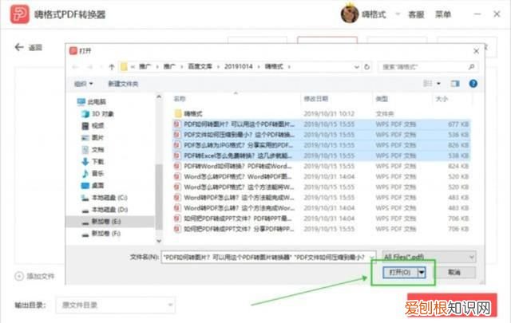Click 百度文库 in the address breadcrumb
511x323 pixels.
(x=200, y=67)
